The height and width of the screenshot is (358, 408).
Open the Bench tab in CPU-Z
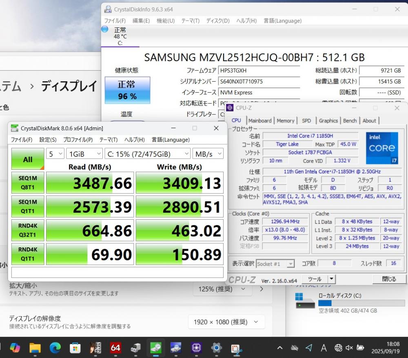350,121
